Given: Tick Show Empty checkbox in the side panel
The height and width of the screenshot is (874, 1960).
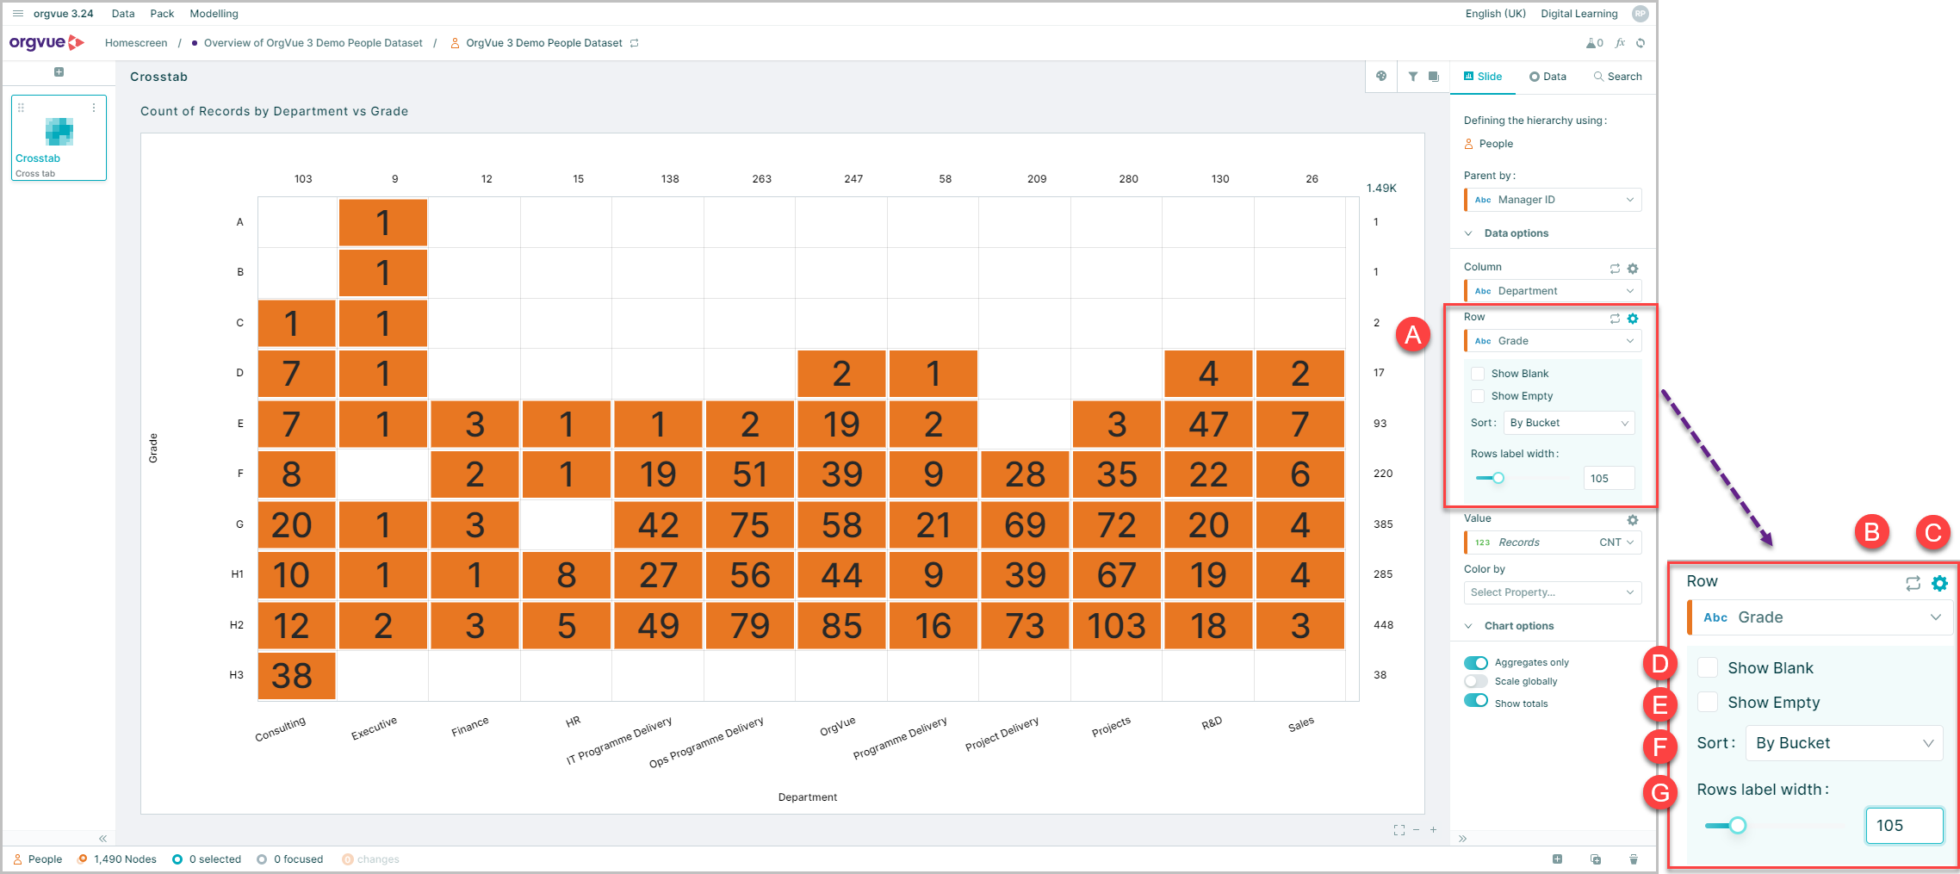Looking at the screenshot, I should coord(1478,396).
